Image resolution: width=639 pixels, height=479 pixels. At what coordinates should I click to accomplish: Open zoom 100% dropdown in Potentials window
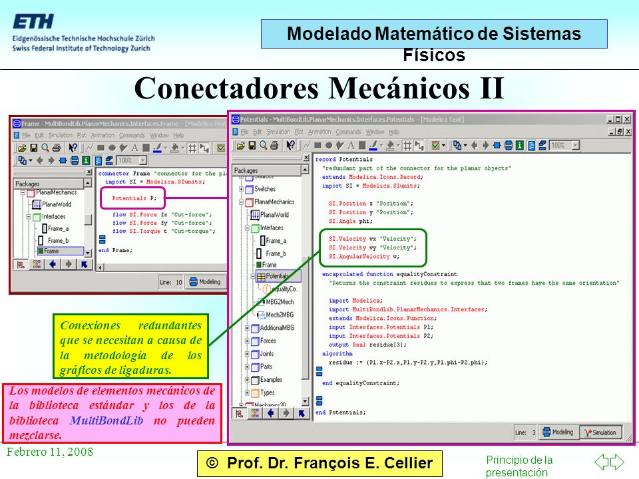pyautogui.click(x=575, y=146)
